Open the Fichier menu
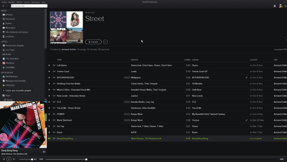The image size is (287, 162). click(4, 2)
